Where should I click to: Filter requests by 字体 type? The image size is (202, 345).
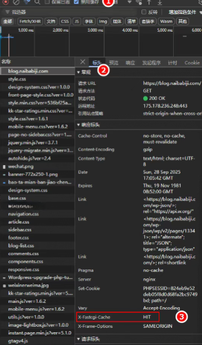click(89, 21)
